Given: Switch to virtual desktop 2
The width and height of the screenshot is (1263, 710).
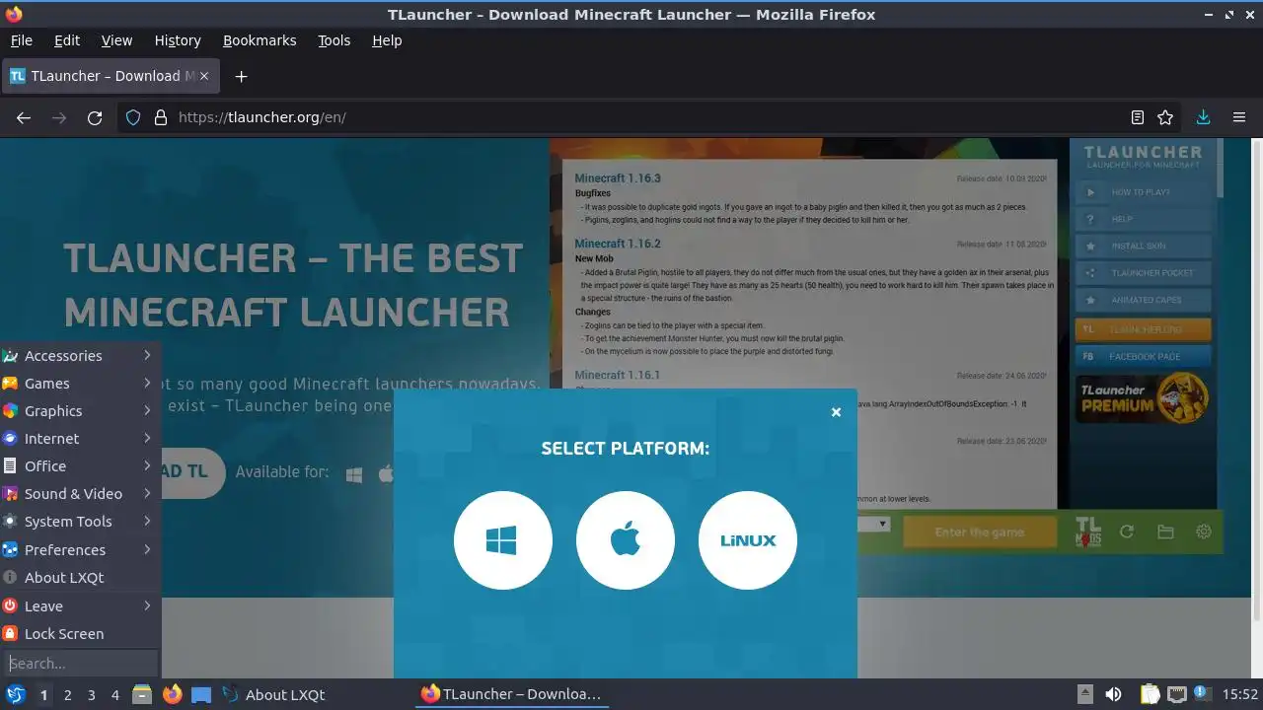Looking at the screenshot, I should (67, 695).
